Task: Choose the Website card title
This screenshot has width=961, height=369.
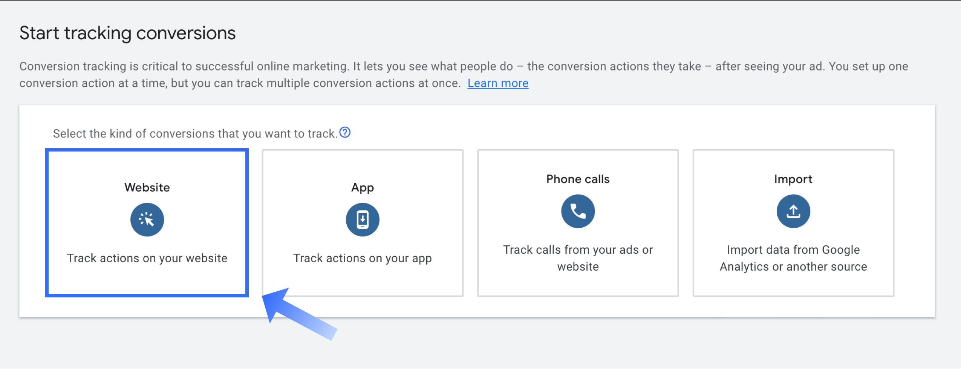Action: [147, 187]
